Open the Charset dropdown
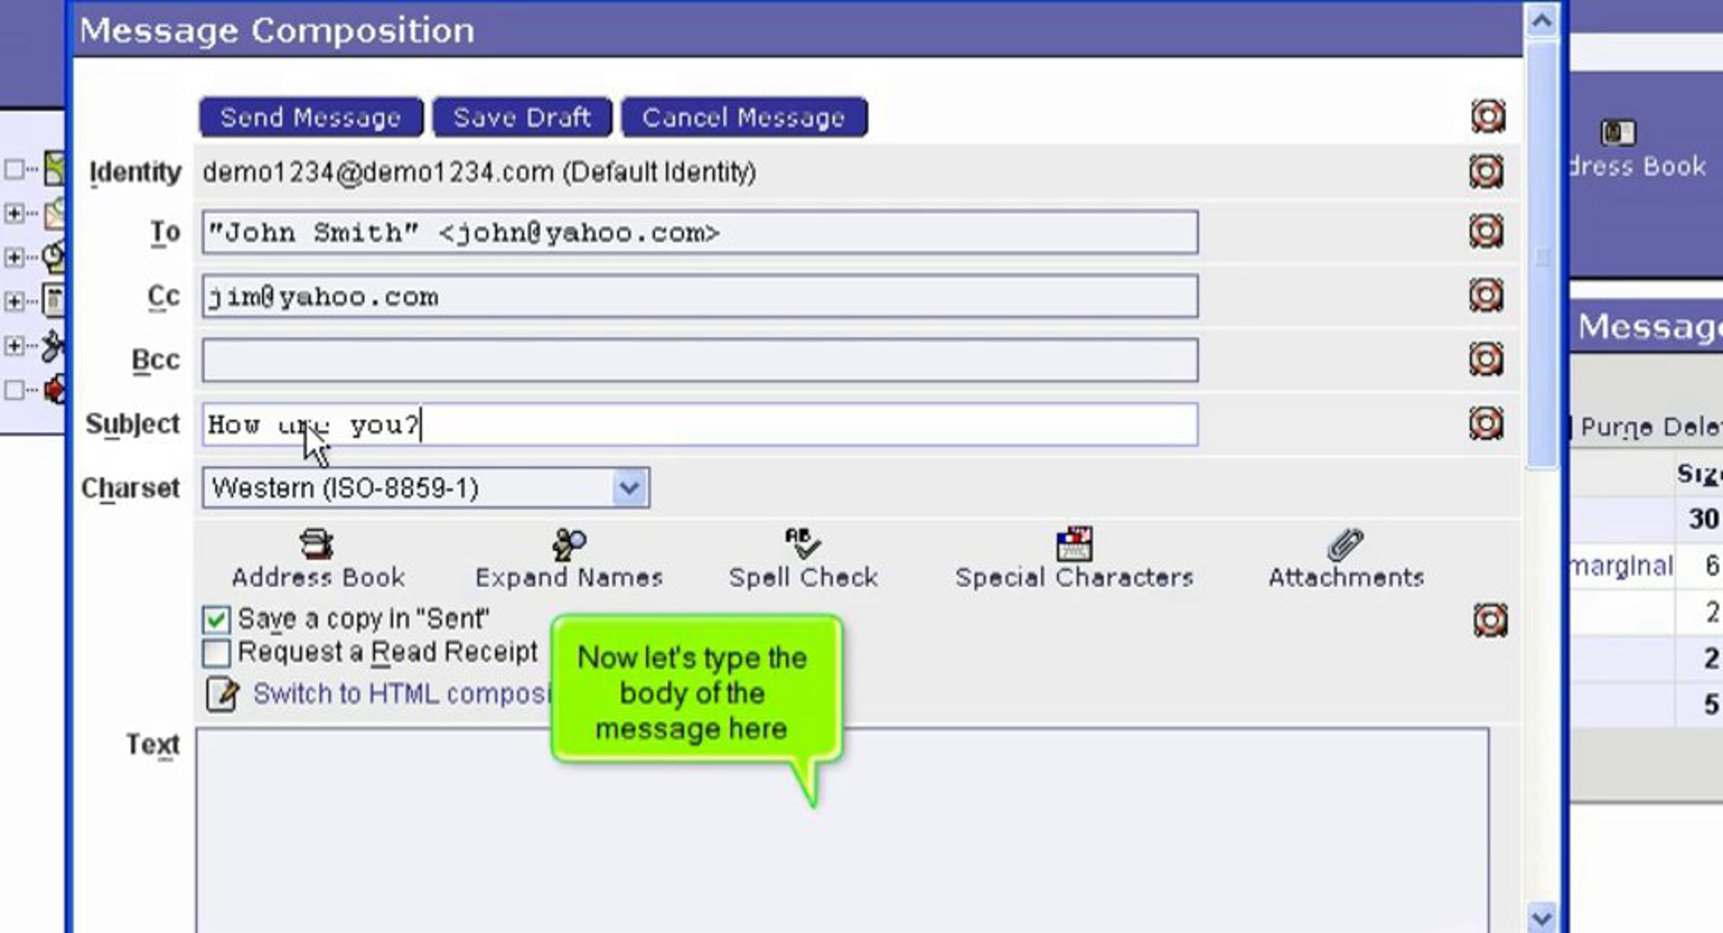Viewport: 1723px width, 933px height. [x=629, y=489]
